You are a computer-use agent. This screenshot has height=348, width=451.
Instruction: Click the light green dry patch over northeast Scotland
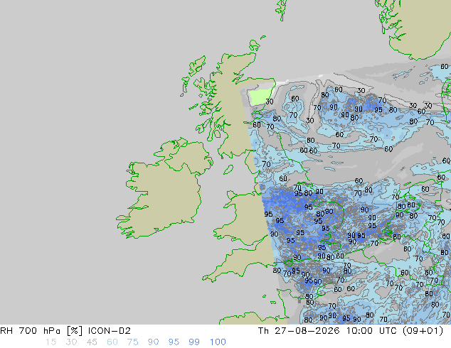[260, 97]
